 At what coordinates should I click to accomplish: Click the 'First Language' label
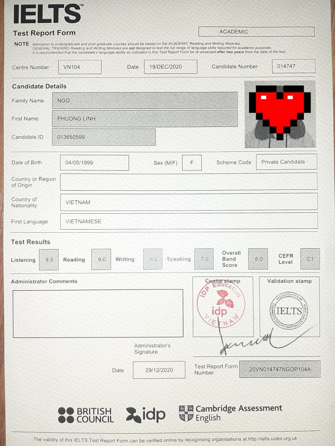pos(29,222)
